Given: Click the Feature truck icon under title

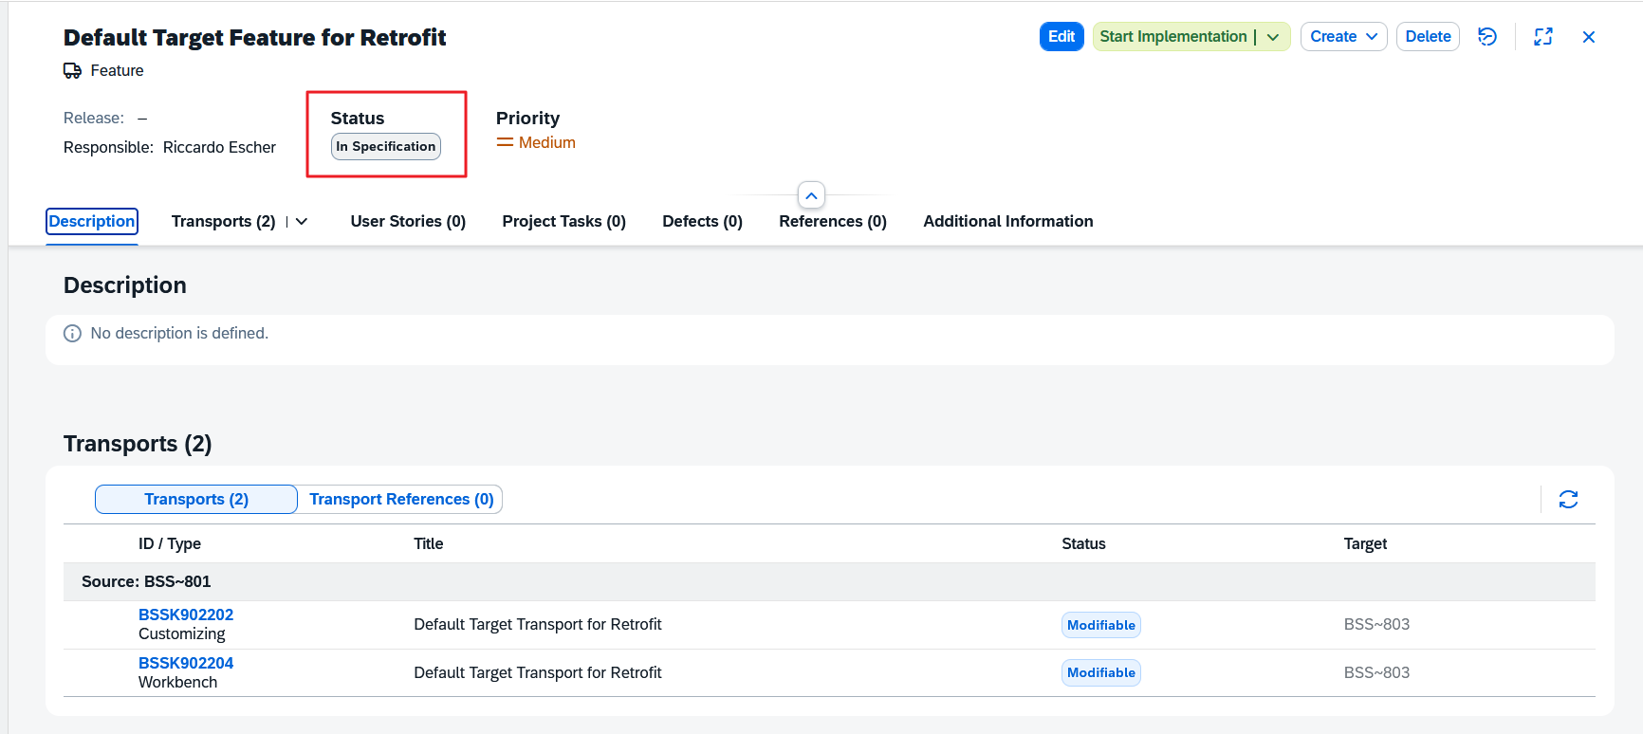Looking at the screenshot, I should point(72,71).
